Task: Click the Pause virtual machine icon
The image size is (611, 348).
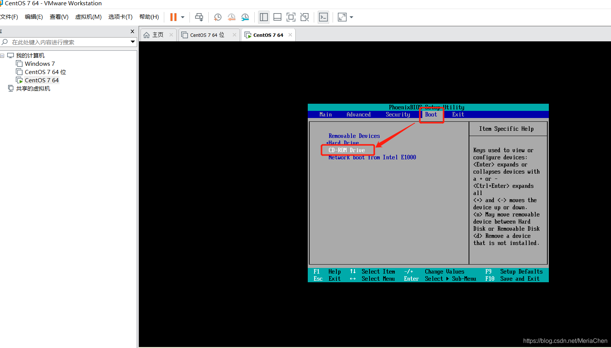Action: 173,17
